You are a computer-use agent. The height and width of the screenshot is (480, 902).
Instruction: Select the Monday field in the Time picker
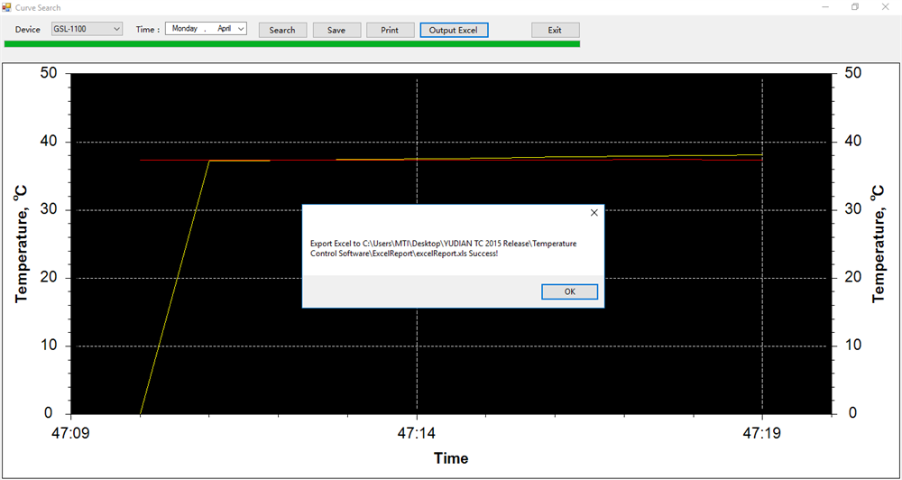click(185, 29)
